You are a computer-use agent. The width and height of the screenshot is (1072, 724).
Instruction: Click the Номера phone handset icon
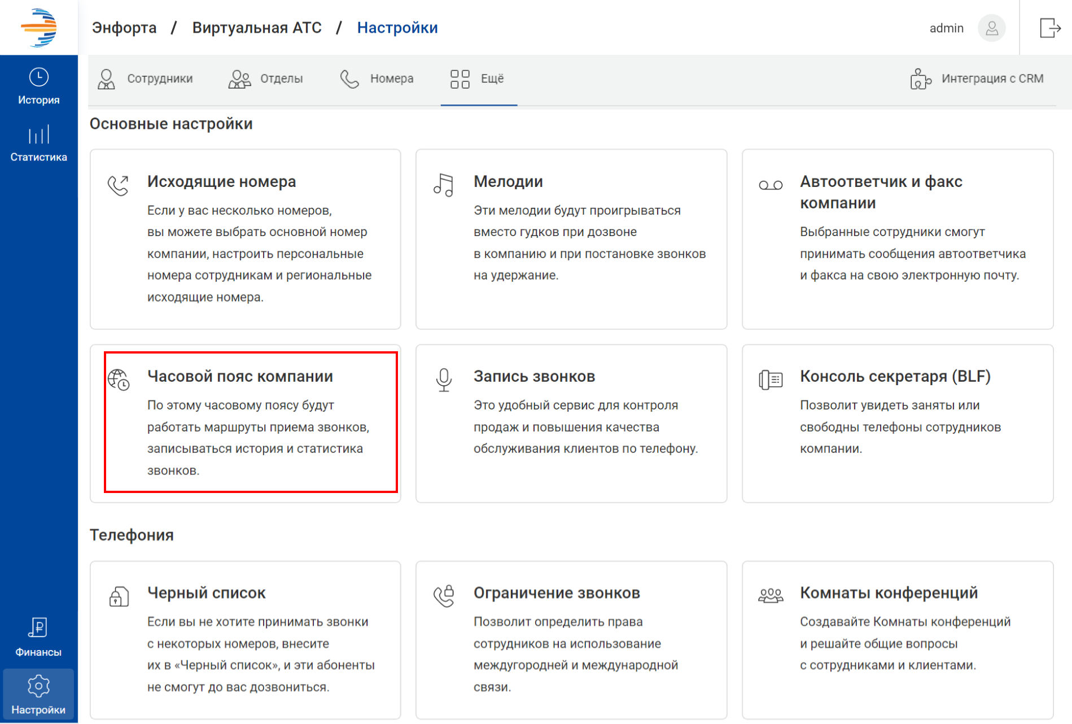click(349, 79)
